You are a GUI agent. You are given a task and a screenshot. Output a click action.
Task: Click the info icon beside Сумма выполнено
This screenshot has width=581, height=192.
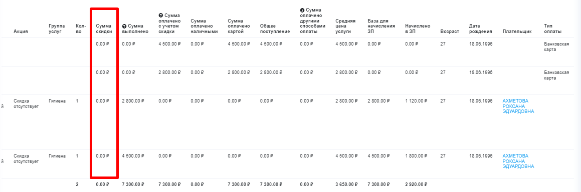point(124,26)
